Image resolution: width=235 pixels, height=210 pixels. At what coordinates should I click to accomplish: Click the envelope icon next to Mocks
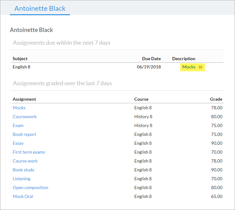pos(200,67)
